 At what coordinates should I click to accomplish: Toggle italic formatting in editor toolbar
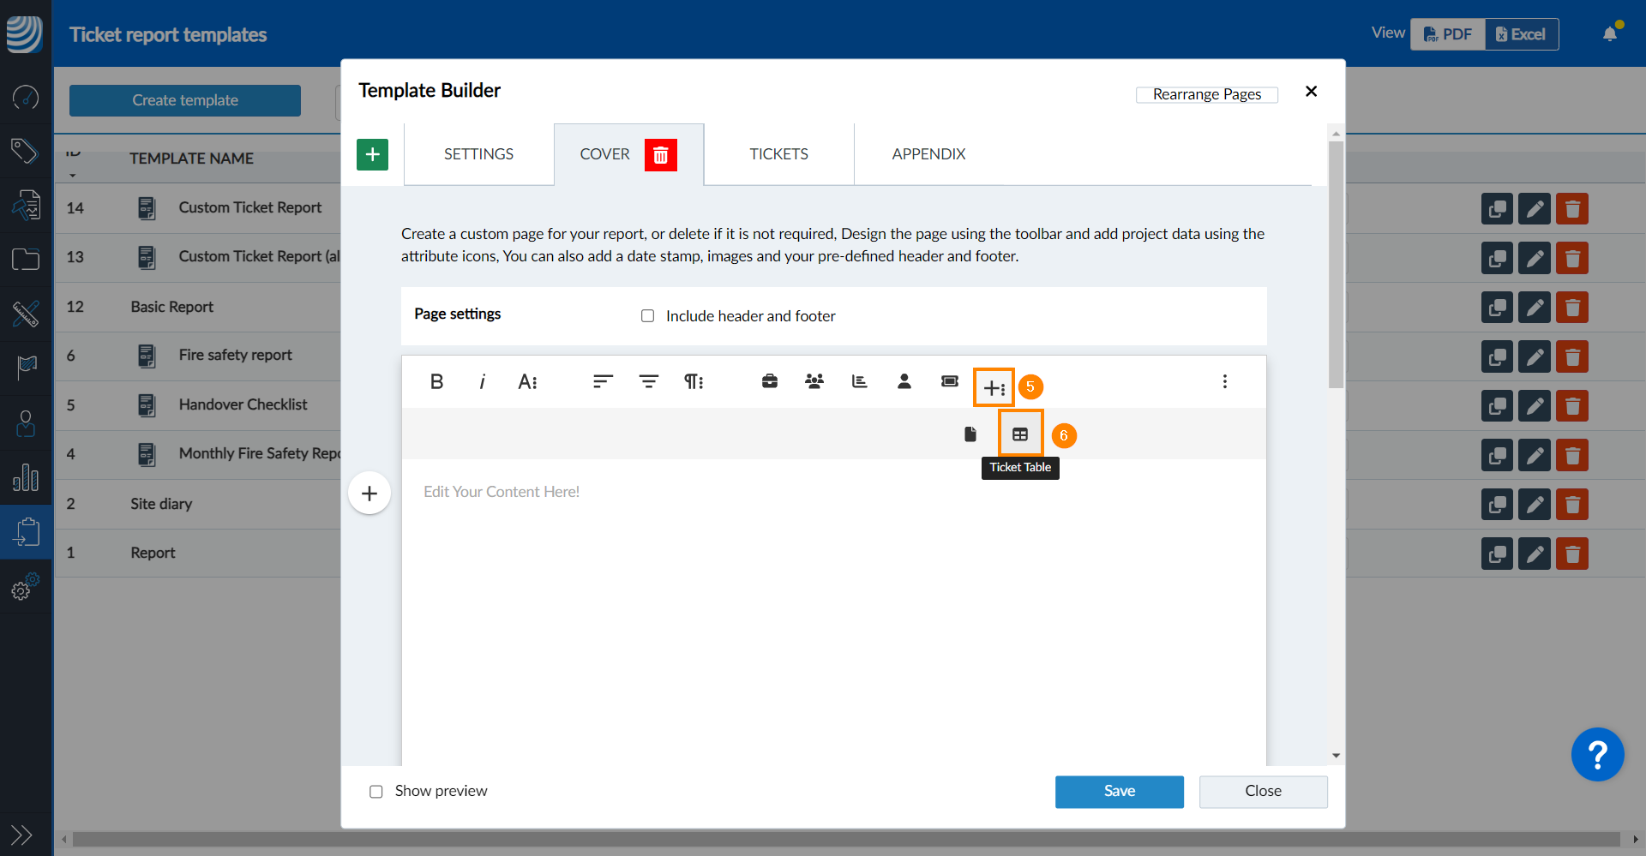pos(482,382)
